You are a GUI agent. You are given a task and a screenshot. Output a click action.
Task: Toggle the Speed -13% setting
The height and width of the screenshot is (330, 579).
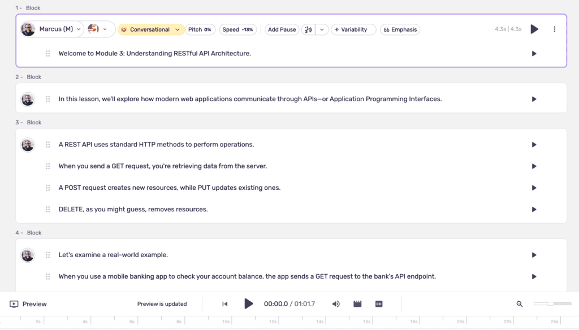[x=237, y=29]
